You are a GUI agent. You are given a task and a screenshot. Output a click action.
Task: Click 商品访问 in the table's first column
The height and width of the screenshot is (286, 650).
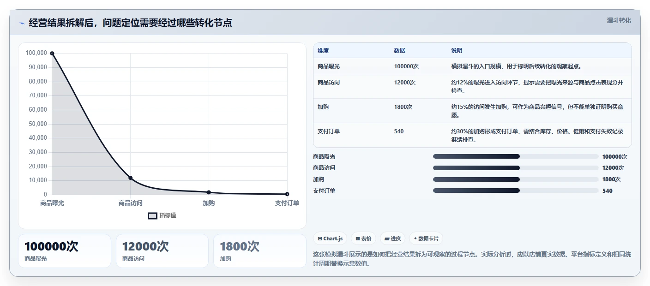(329, 83)
